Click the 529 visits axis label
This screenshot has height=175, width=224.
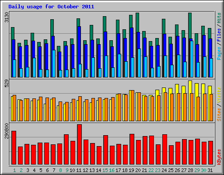pyautogui.click(x=7, y=83)
